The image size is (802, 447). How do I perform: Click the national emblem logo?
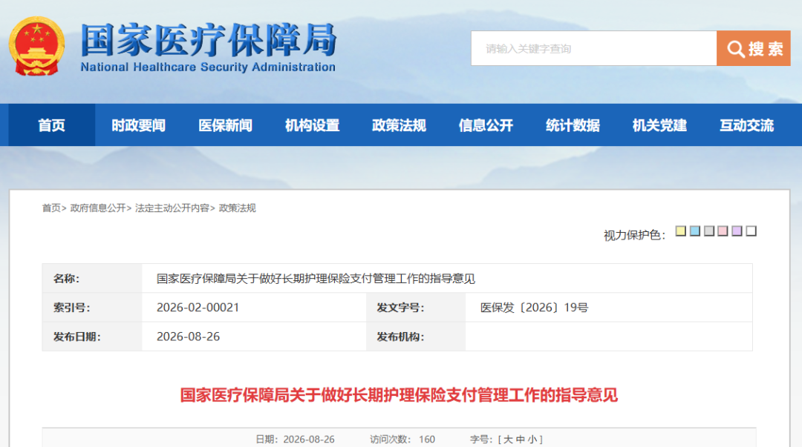37,46
